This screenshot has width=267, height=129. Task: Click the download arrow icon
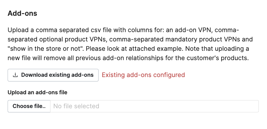coord(15,75)
